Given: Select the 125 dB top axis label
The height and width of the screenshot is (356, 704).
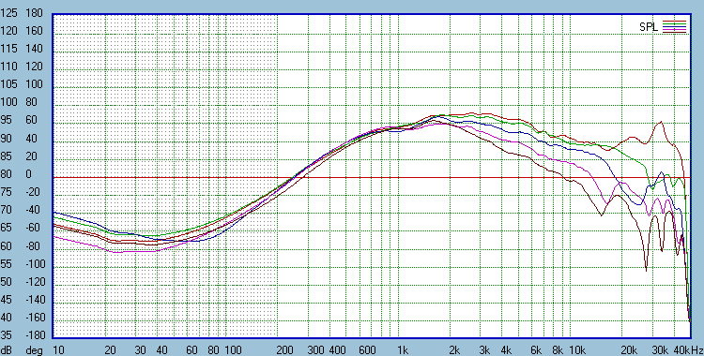Looking at the screenshot, I should click(x=8, y=13).
